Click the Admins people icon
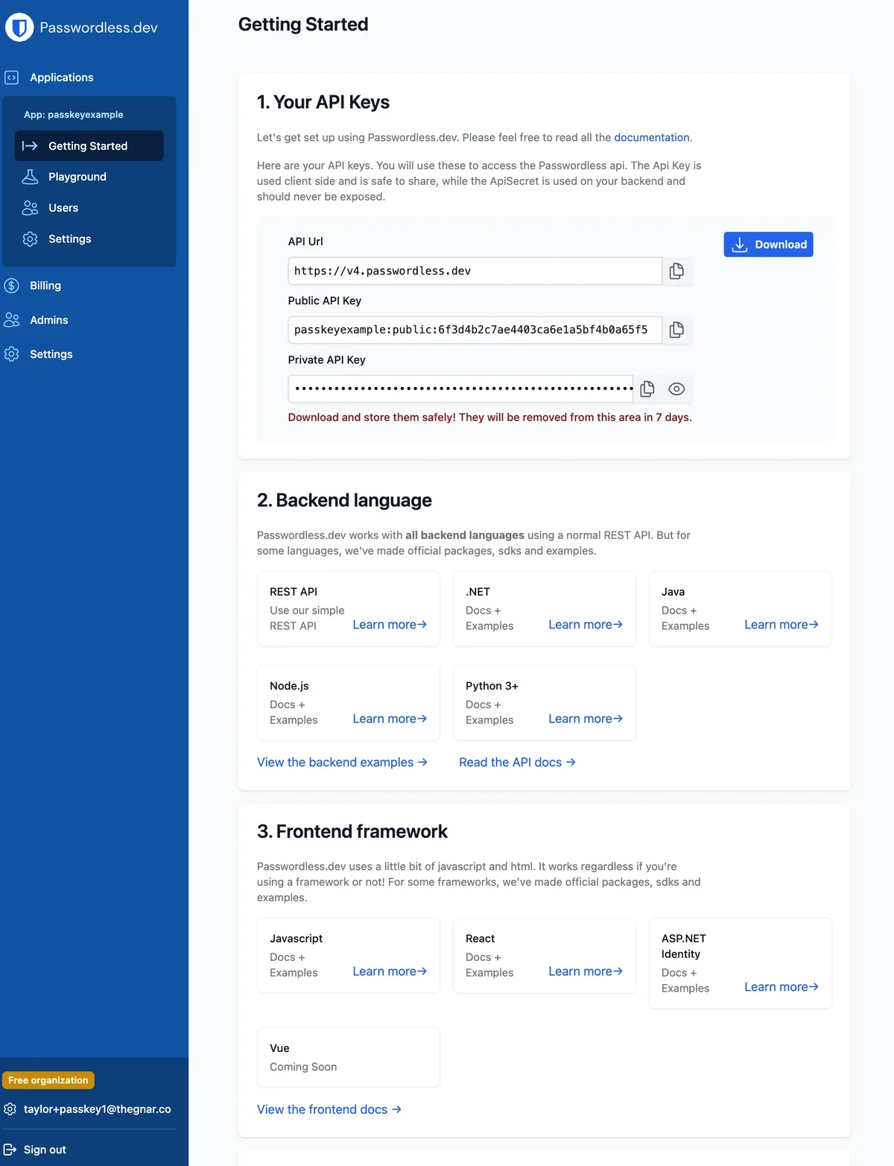 pos(11,320)
